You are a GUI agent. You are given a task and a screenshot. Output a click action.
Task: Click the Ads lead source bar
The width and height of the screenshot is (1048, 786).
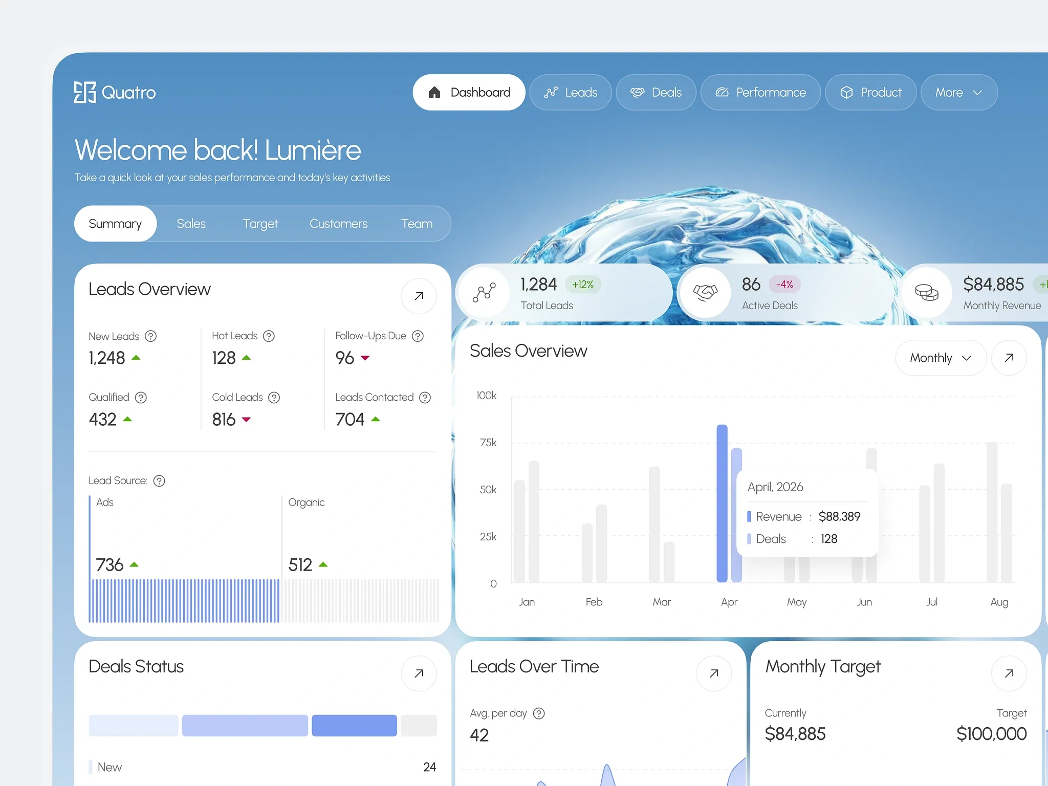coord(184,601)
